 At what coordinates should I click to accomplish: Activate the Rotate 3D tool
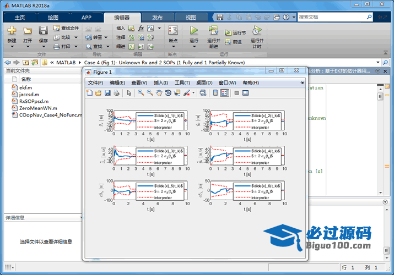click(168, 93)
